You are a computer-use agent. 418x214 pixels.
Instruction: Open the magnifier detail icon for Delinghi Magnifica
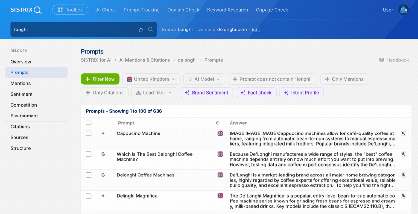tap(403, 196)
